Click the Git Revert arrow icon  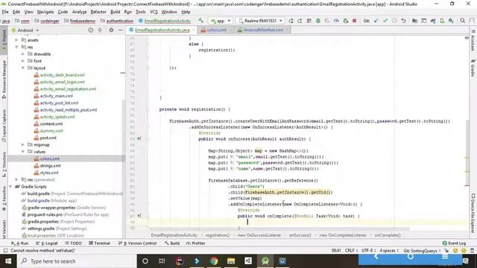(403, 21)
